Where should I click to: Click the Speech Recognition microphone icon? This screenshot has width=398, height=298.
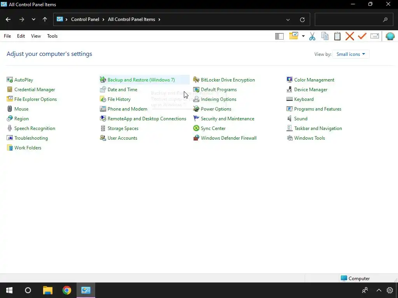10,128
